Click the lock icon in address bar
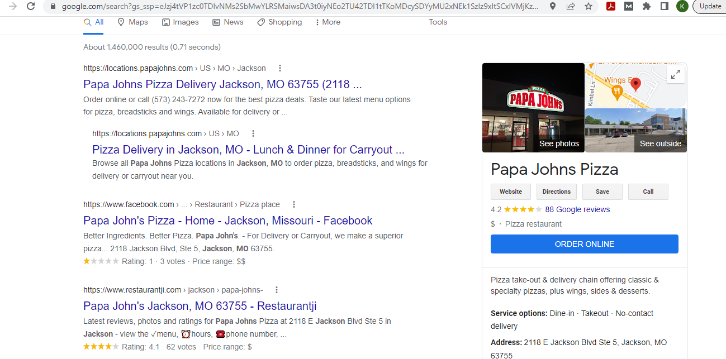This screenshot has width=726, height=359. (x=53, y=7)
